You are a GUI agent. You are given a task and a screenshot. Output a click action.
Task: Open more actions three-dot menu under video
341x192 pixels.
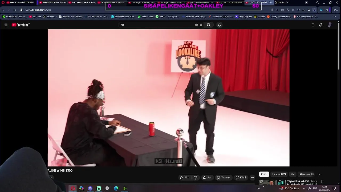(x=252, y=178)
